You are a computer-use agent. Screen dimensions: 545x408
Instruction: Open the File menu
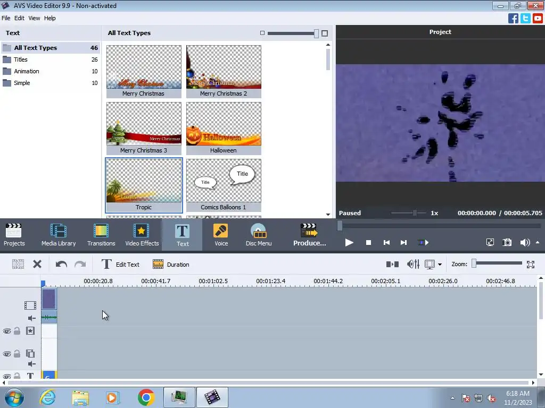click(x=6, y=18)
